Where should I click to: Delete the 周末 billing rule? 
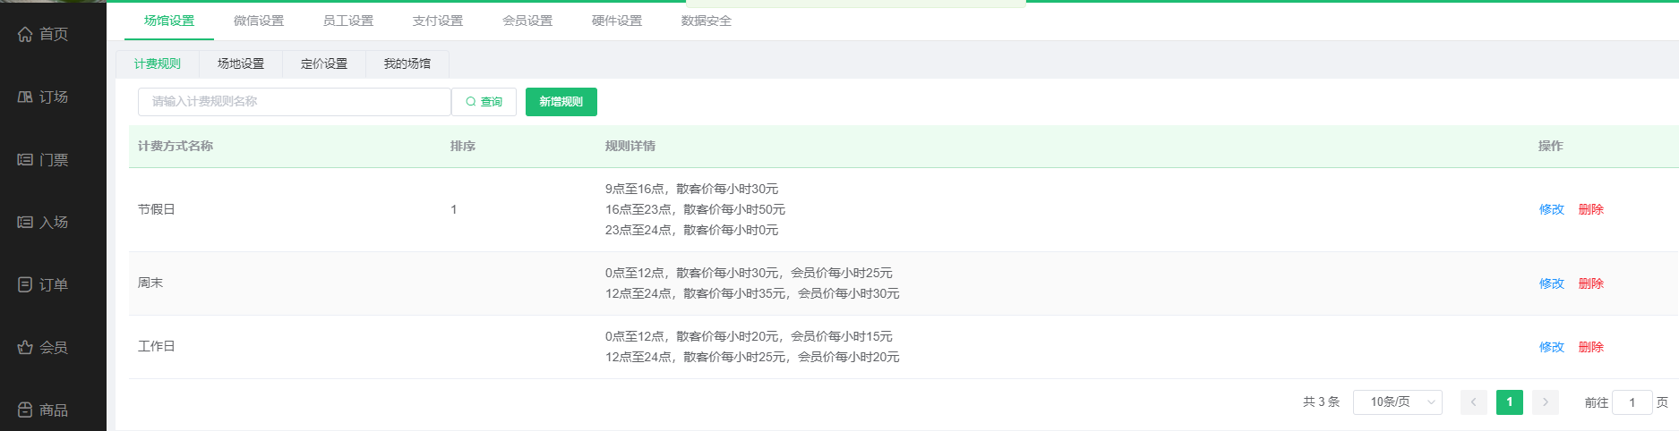click(1590, 283)
